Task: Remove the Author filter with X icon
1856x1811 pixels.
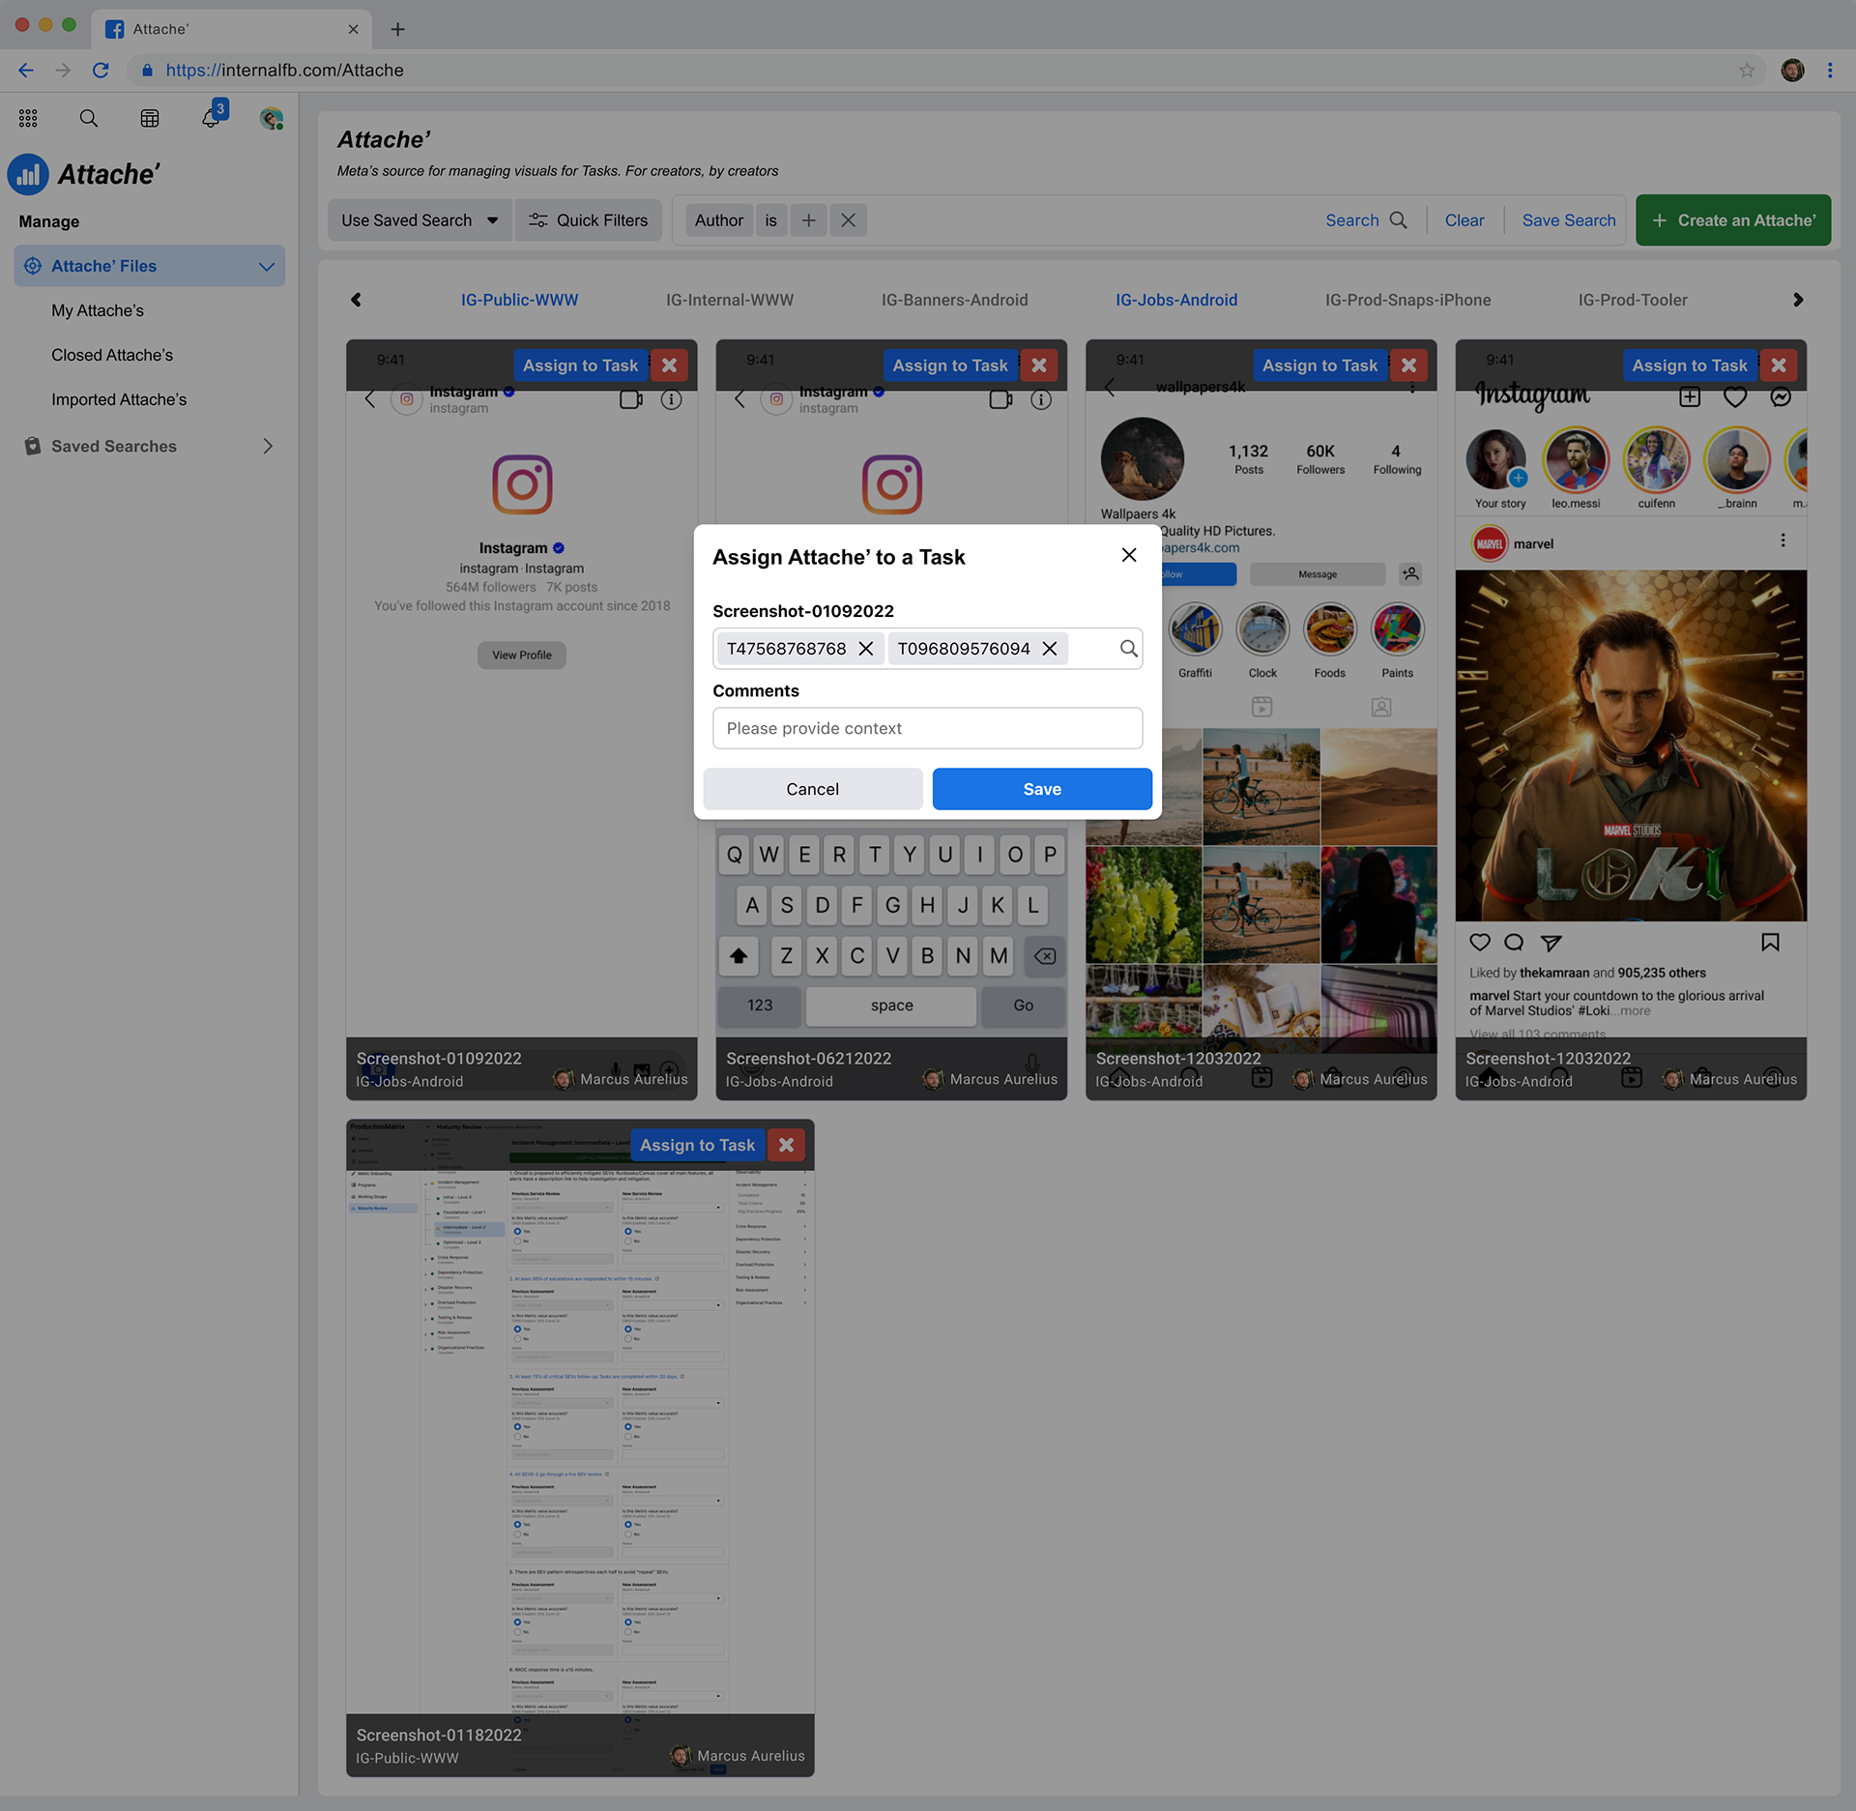Action: [848, 220]
